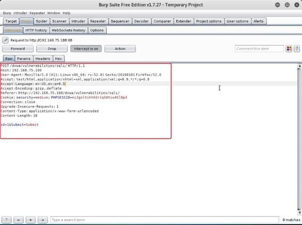Click the pencil edit icon beside the request target
This screenshot has width=302, height=225.
coord(6,40)
